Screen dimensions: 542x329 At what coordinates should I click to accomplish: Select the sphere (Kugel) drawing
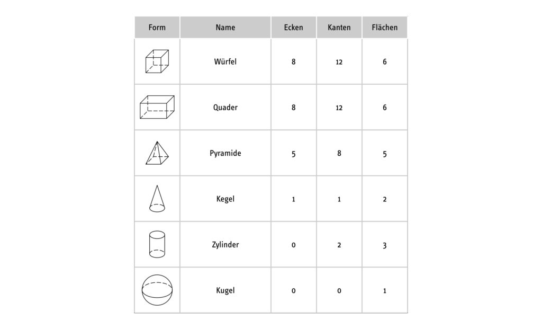click(157, 290)
